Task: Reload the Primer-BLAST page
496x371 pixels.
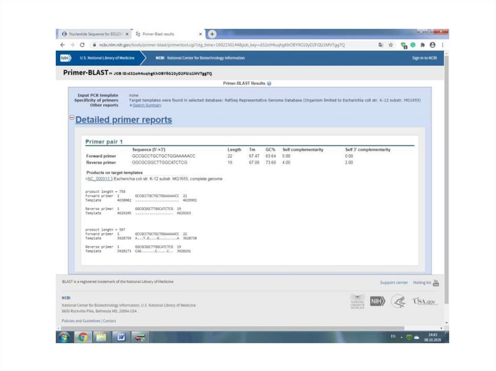Action: [x=82, y=45]
